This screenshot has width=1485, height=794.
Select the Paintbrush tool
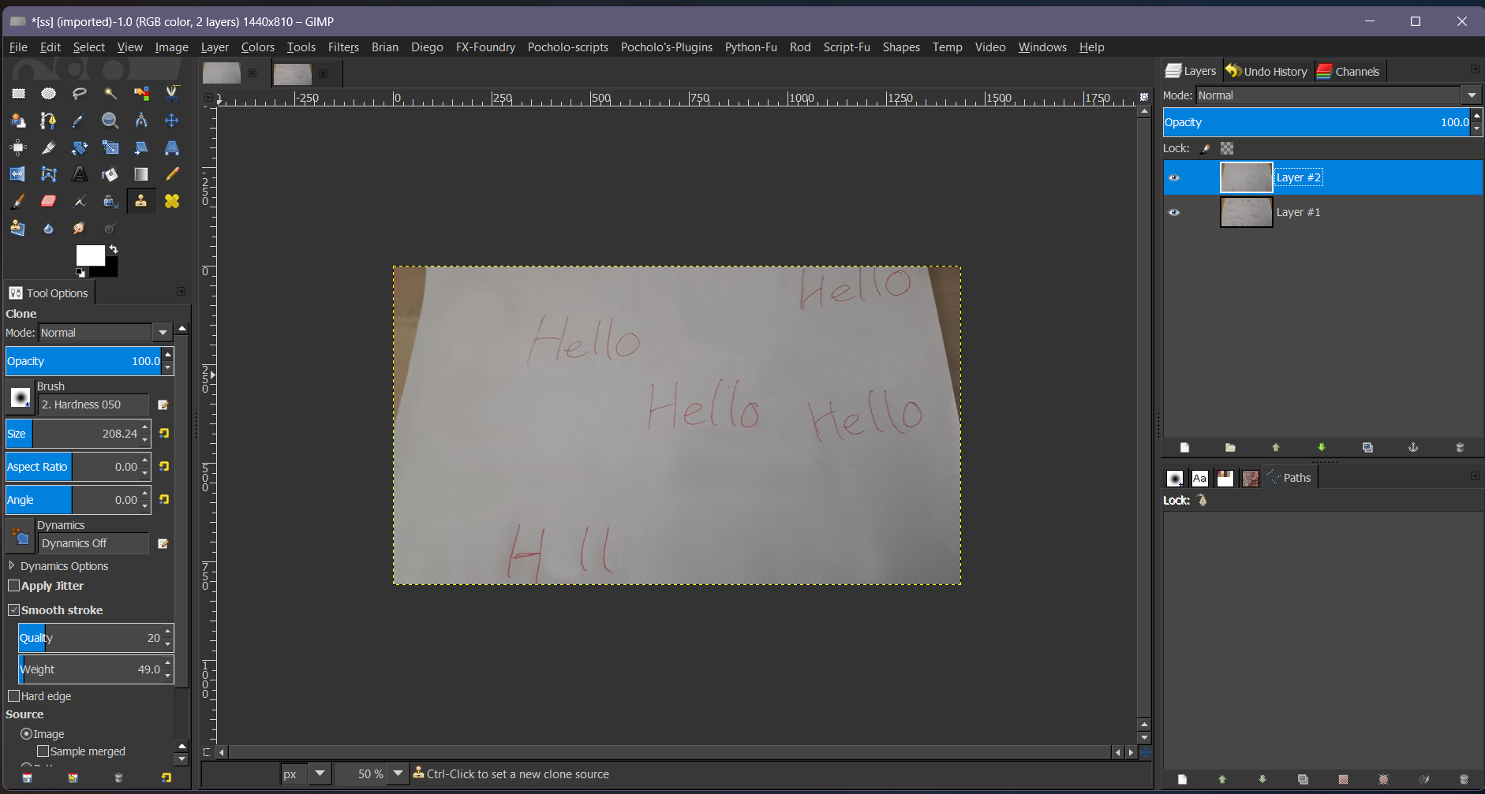pos(18,201)
